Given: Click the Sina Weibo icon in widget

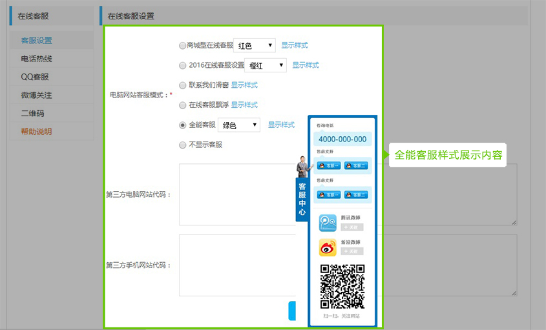Looking at the screenshot, I should [x=328, y=247].
